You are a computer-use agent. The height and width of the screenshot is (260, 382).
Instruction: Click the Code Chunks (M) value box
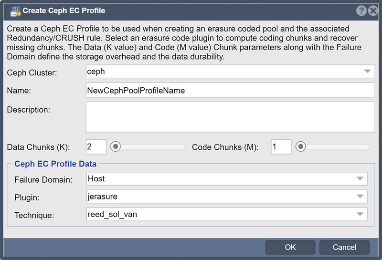tap(281, 147)
